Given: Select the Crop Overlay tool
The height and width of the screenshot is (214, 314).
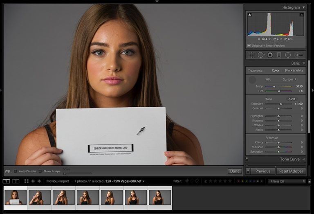Looking at the screenshot, I should (x=251, y=55).
